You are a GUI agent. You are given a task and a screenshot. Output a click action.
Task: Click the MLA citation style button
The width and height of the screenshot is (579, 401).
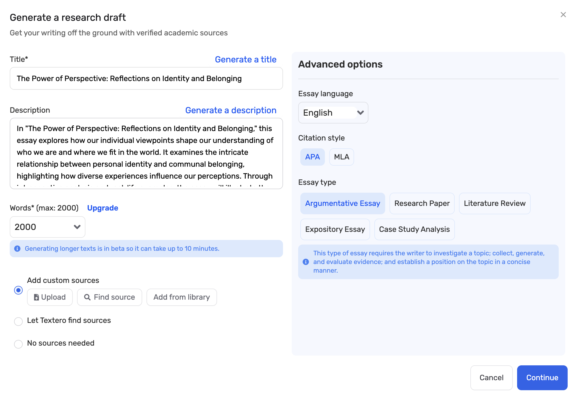point(341,156)
